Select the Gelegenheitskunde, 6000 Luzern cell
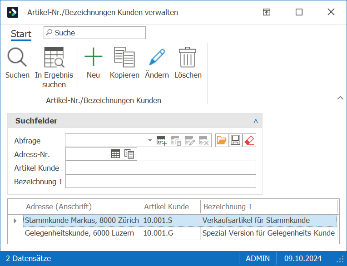347x266 pixels. 82,233
